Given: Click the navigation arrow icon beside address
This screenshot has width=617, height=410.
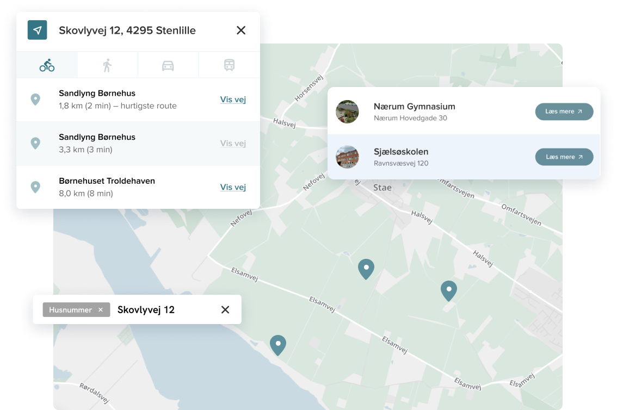Looking at the screenshot, I should pos(38,30).
